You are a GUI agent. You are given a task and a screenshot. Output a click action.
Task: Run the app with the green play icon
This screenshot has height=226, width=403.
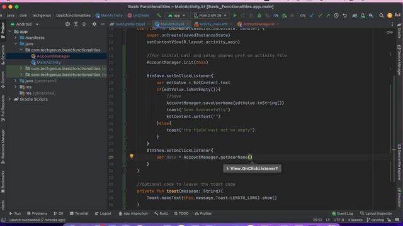(235, 16)
